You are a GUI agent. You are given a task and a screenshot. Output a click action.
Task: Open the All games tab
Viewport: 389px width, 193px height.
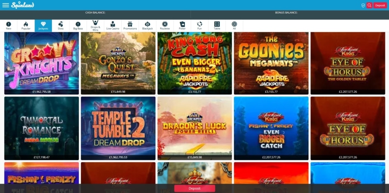pyautogui.click(x=234, y=25)
